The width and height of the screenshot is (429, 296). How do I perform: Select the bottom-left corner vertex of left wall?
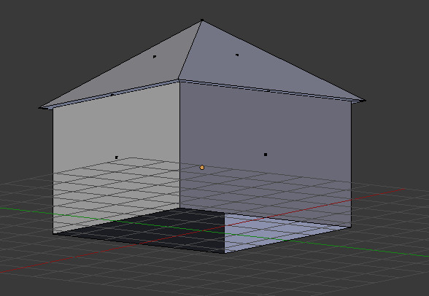click(x=53, y=233)
